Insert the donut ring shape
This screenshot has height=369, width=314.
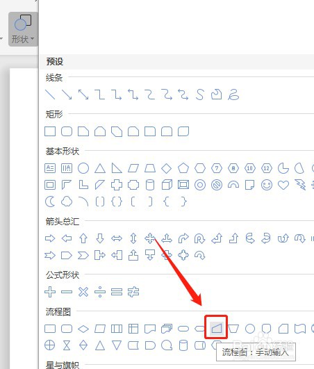click(200, 185)
